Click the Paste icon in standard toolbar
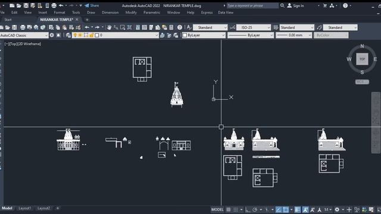 pos(65,27)
